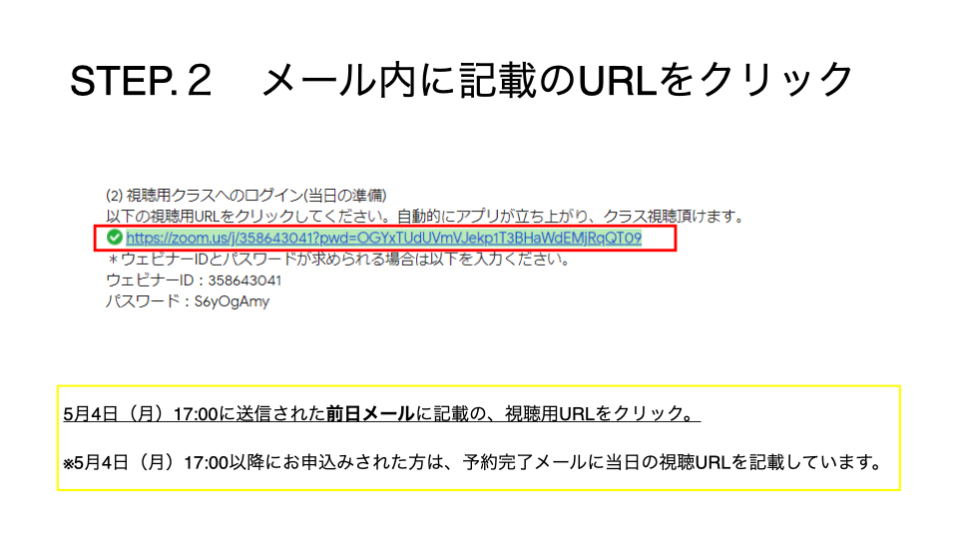Viewport: 958px width, 539px height.
Task: Select the ＊ウェビナーIDとパスワード note line
Action: (x=338, y=260)
